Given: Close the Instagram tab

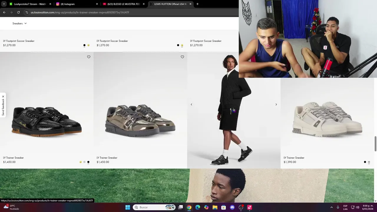Looking at the screenshot, I should pos(97,4).
